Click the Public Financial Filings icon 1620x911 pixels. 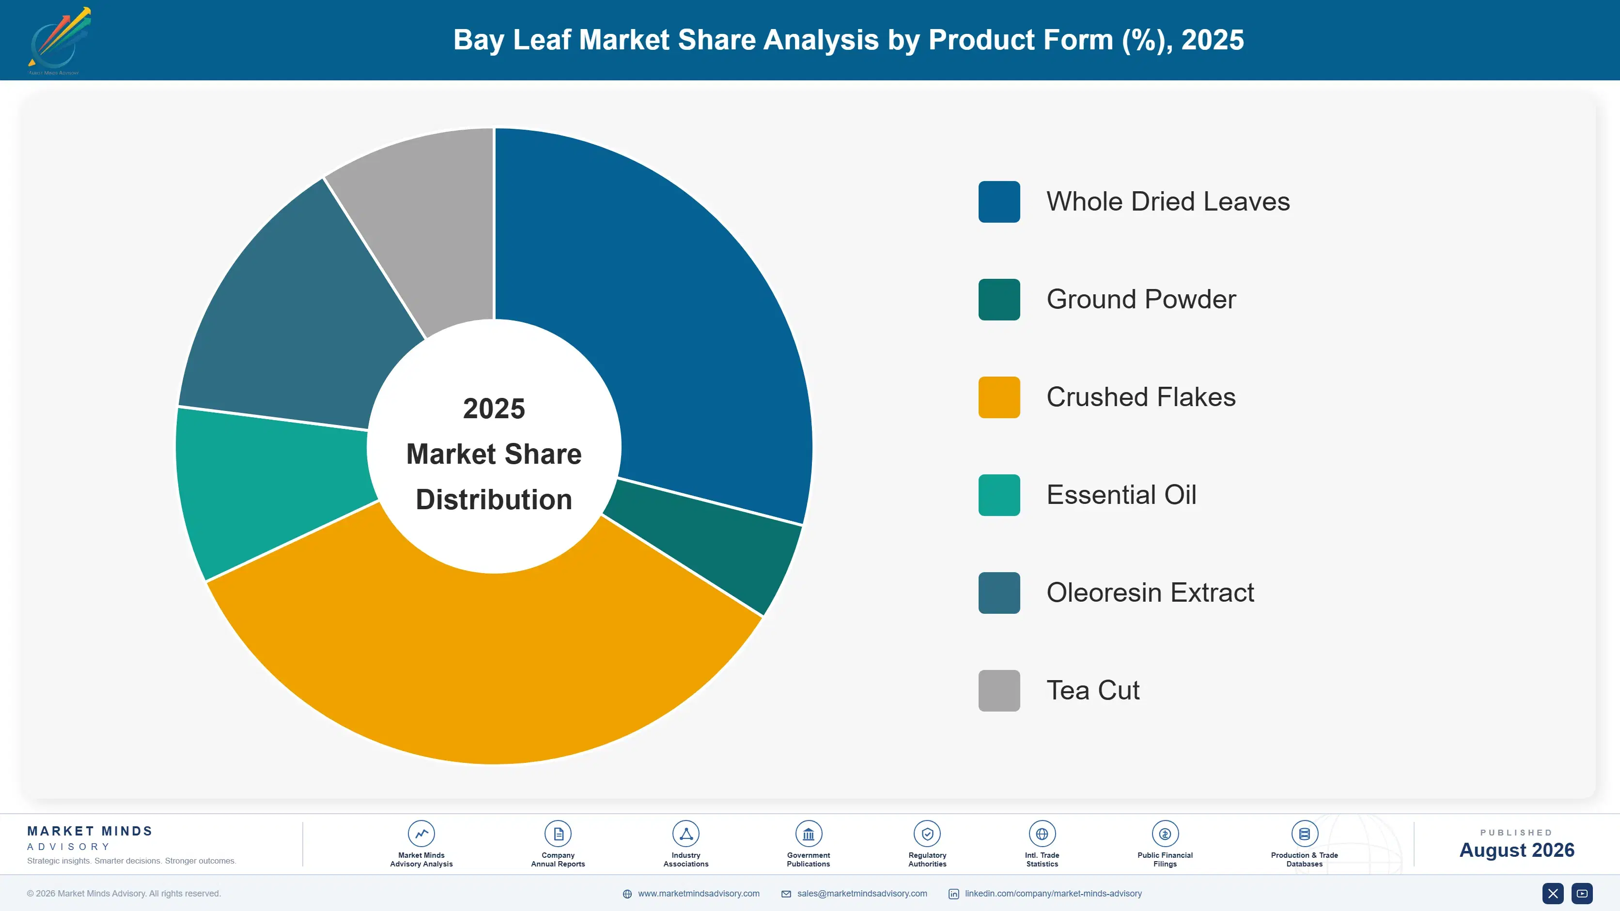click(x=1165, y=834)
